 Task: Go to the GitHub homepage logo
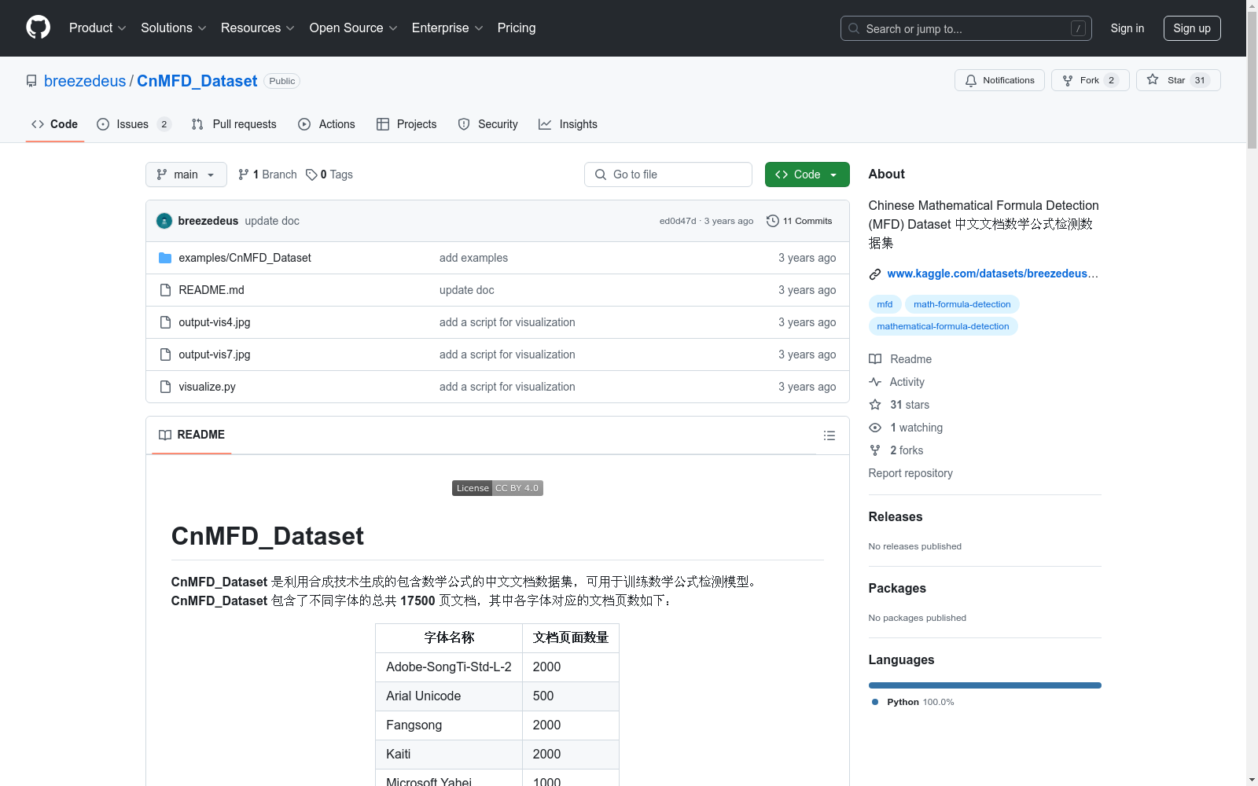click(38, 28)
